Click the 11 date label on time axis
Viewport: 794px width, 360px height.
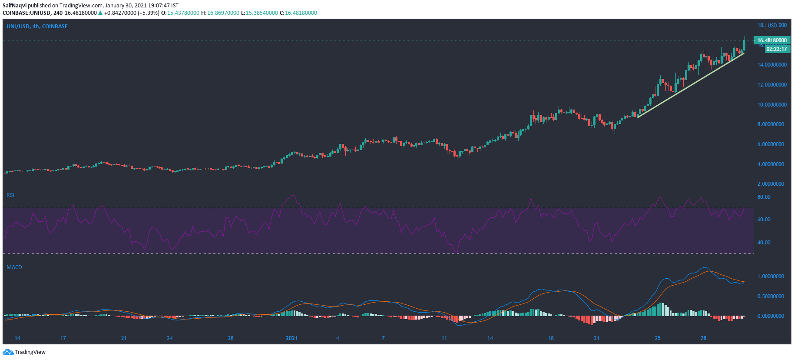pos(444,338)
